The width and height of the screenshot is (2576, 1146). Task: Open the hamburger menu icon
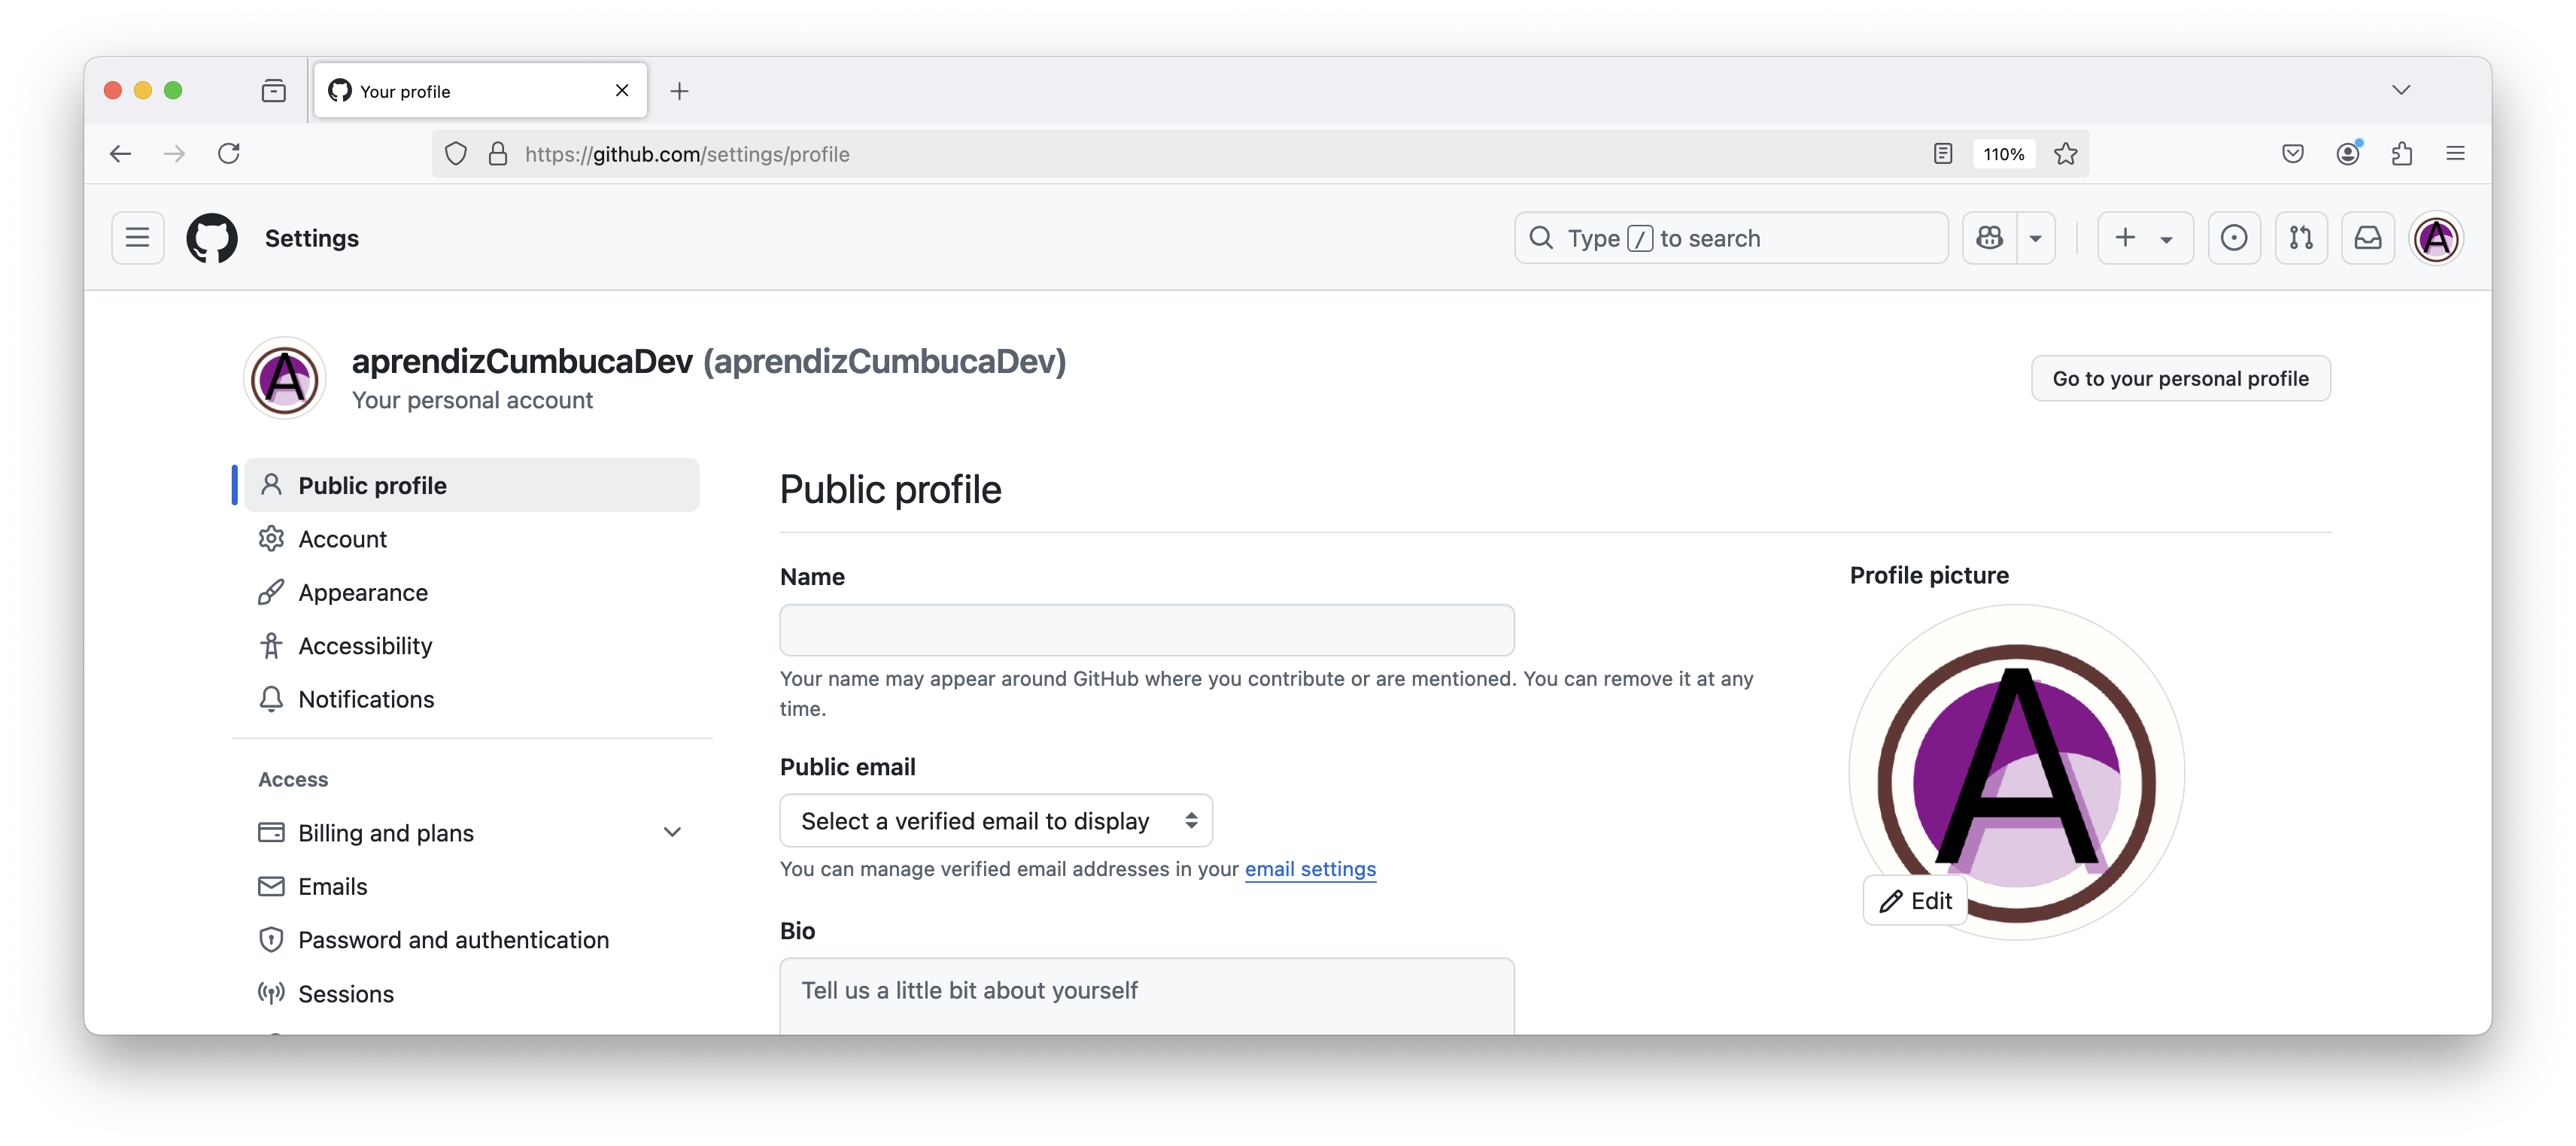click(x=137, y=238)
